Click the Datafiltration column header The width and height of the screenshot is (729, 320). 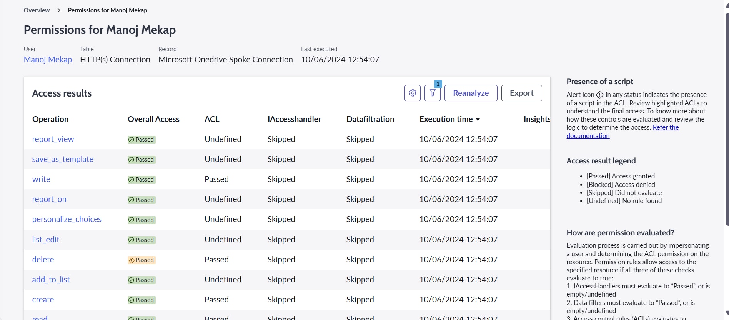point(370,119)
